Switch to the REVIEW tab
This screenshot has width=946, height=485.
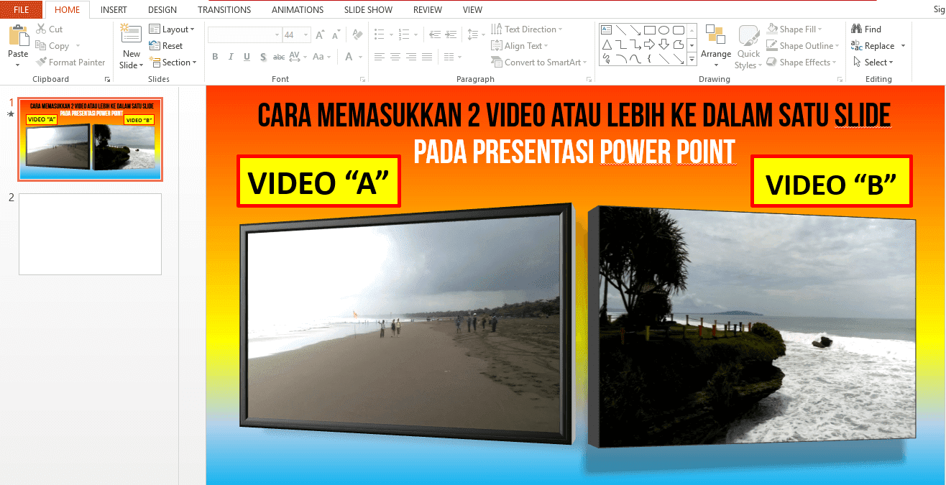point(428,10)
